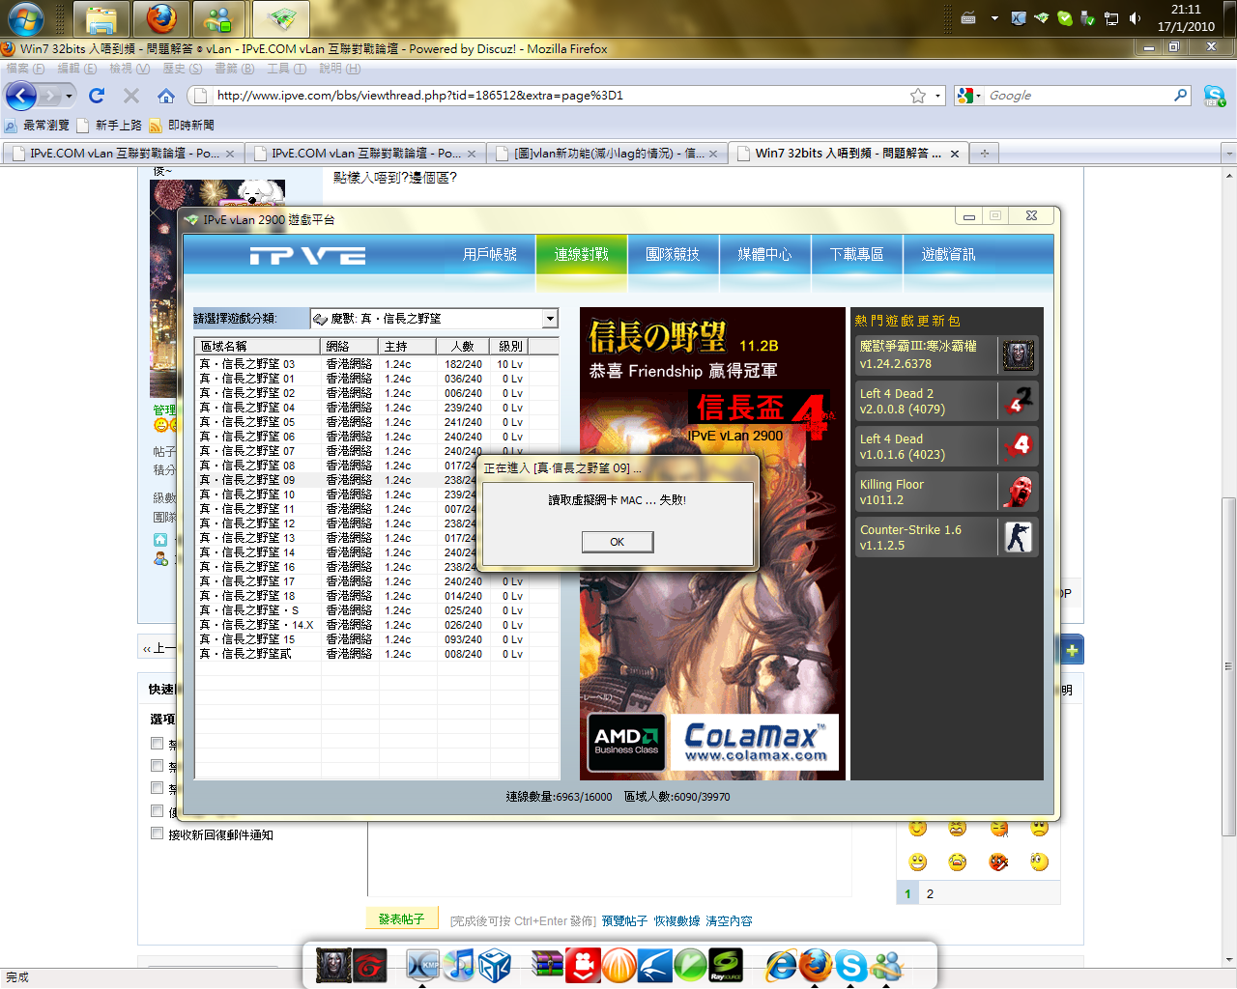
Task: Insert the crying emoticon
Action: tap(958, 862)
